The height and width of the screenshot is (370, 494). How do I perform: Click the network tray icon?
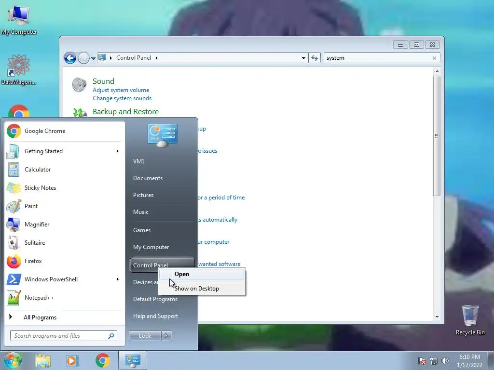click(434, 361)
